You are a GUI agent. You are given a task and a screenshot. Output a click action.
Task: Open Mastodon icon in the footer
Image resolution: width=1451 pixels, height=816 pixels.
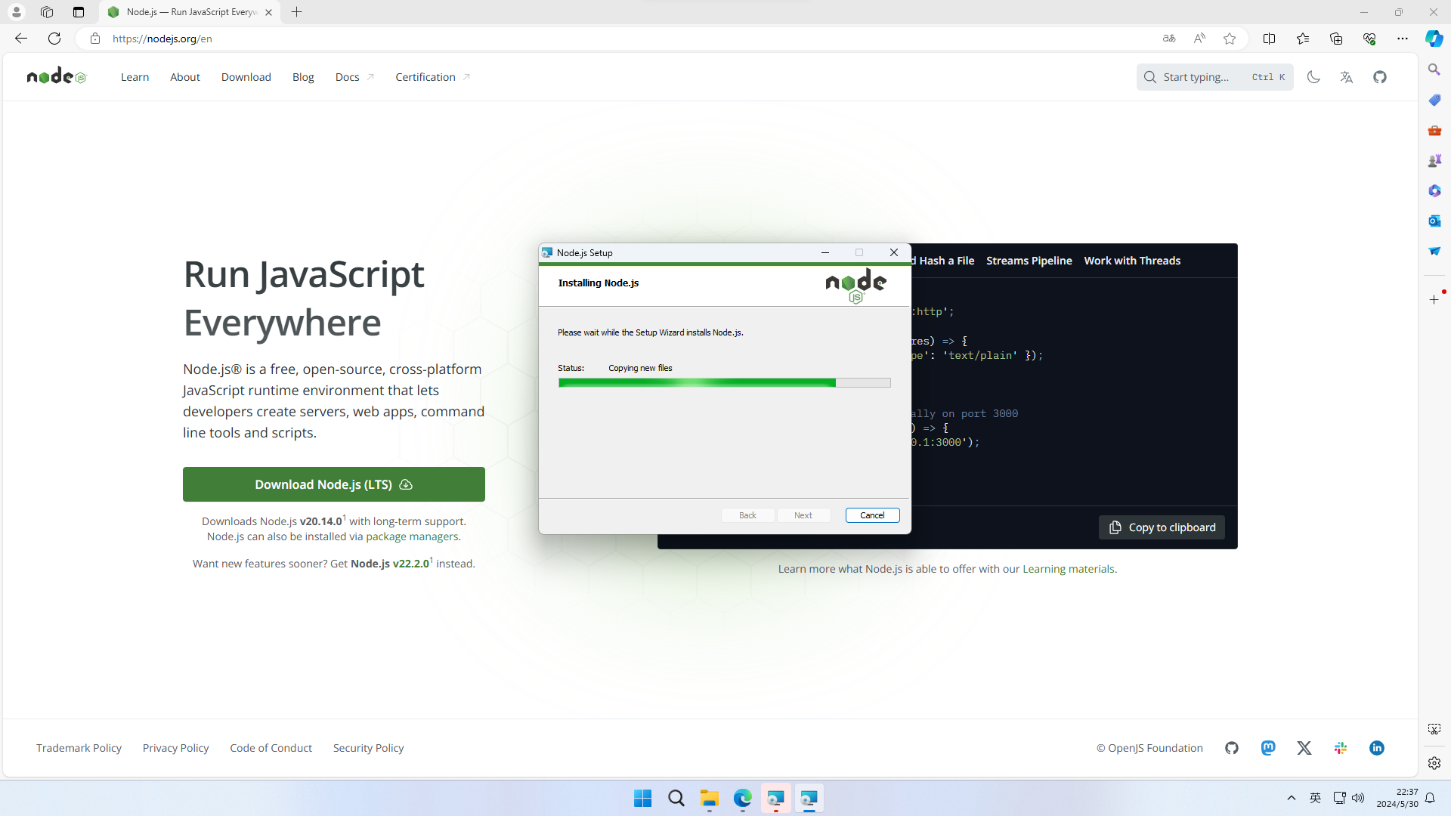(x=1268, y=748)
